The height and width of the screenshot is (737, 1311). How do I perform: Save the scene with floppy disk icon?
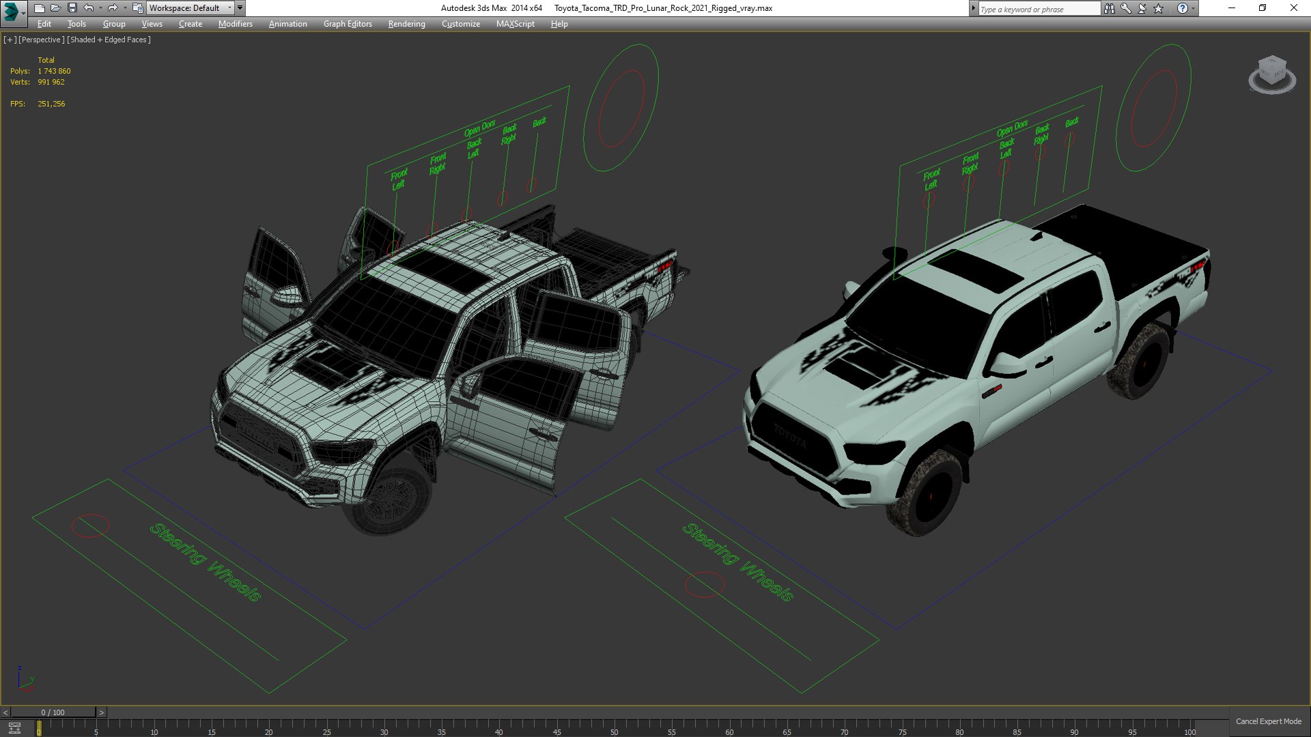pos(72,8)
